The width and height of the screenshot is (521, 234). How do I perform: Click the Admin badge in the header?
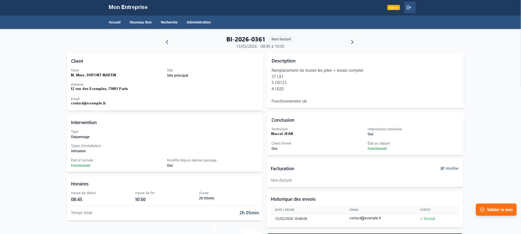point(393,8)
